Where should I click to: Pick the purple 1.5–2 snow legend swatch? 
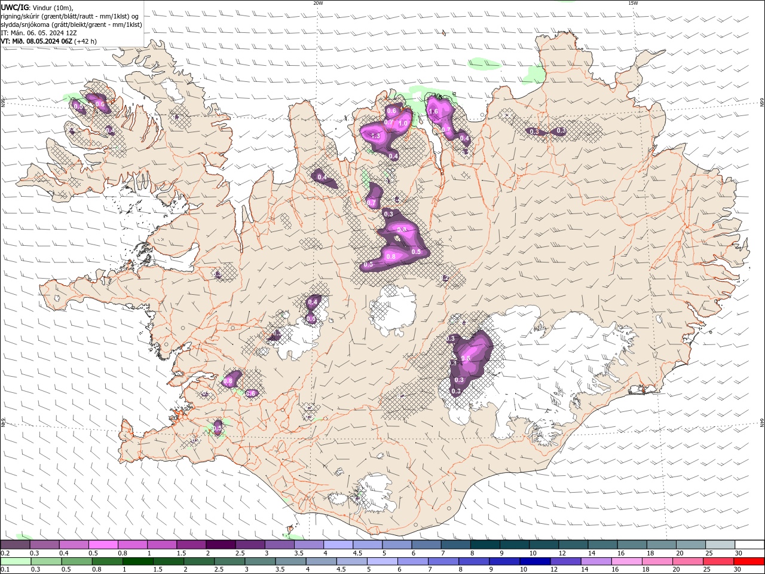coord(191,545)
